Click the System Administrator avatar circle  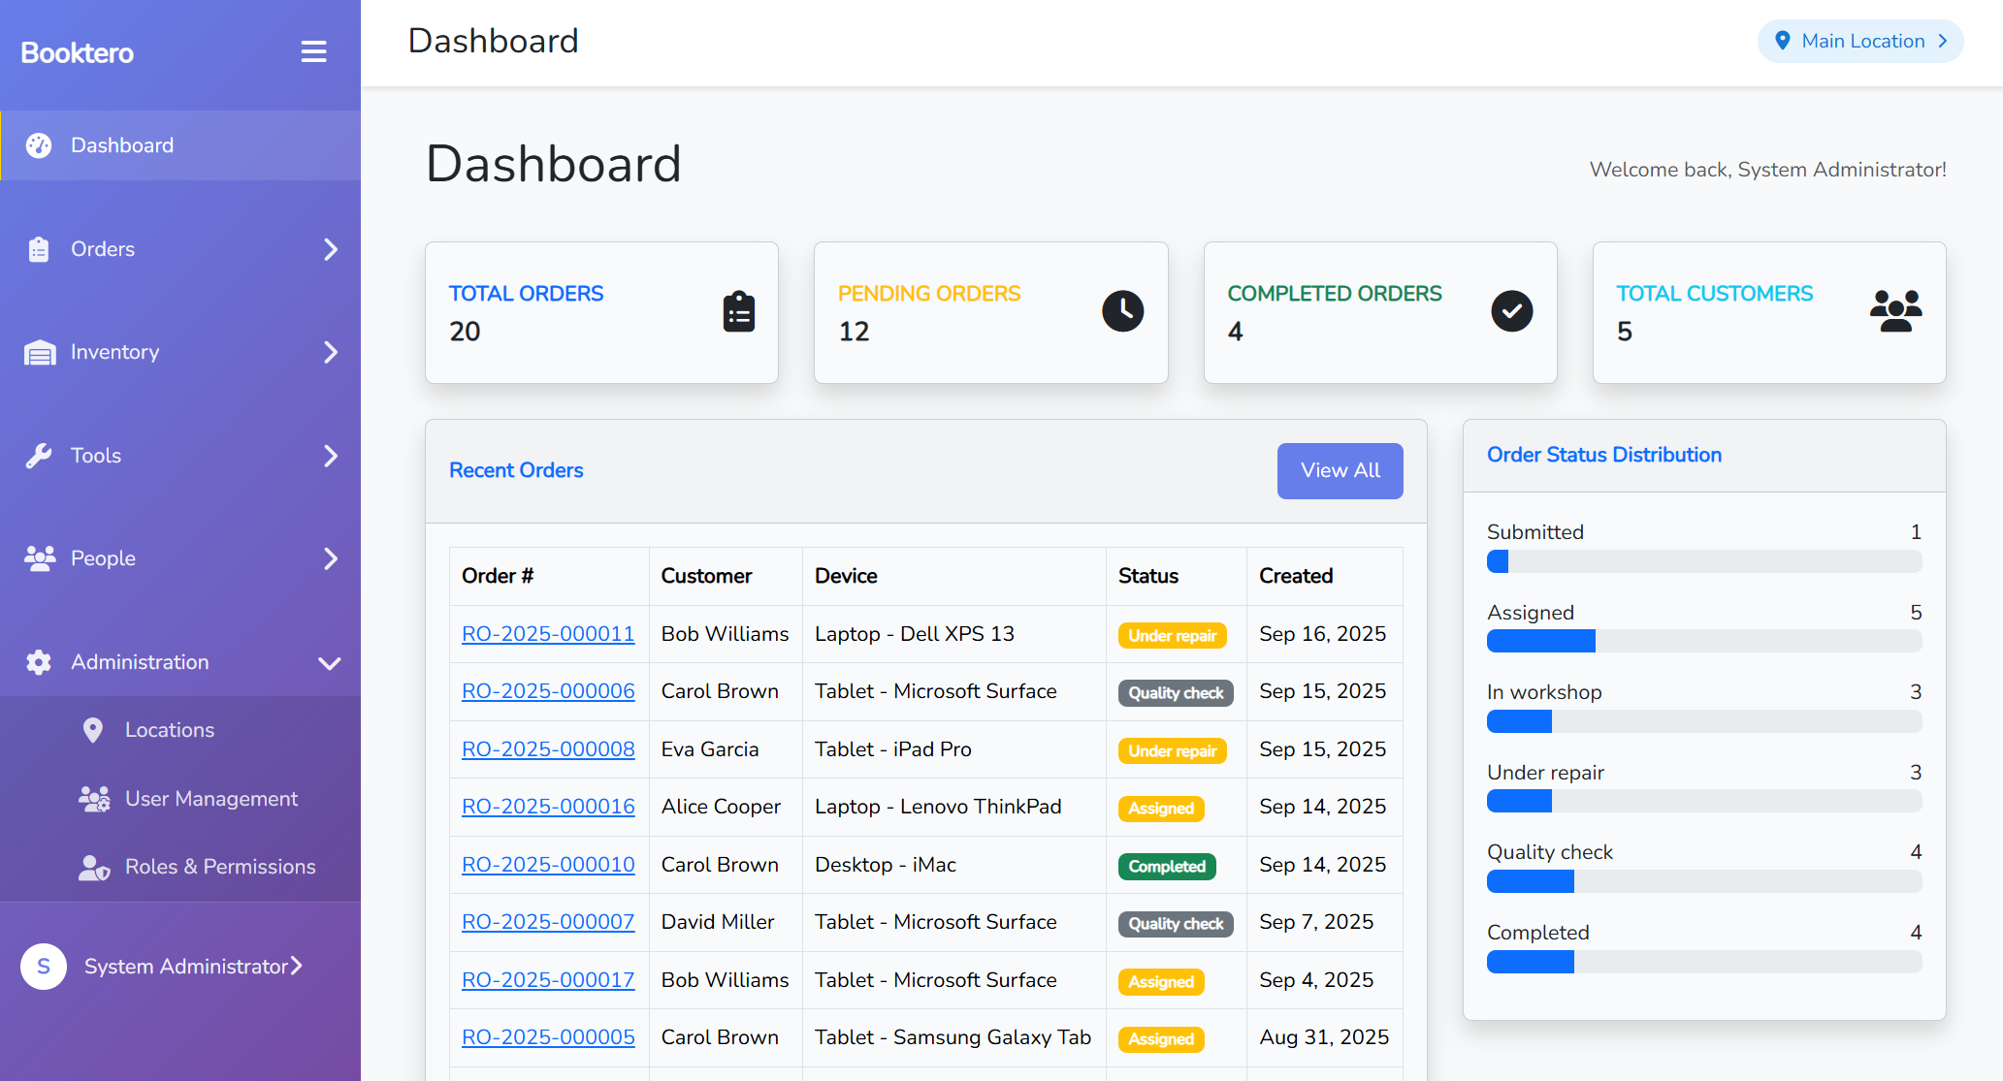(x=44, y=967)
